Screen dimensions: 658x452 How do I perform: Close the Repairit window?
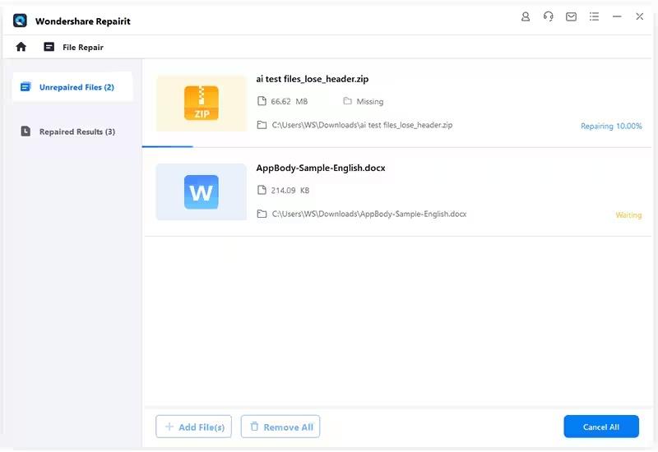pyautogui.click(x=639, y=16)
